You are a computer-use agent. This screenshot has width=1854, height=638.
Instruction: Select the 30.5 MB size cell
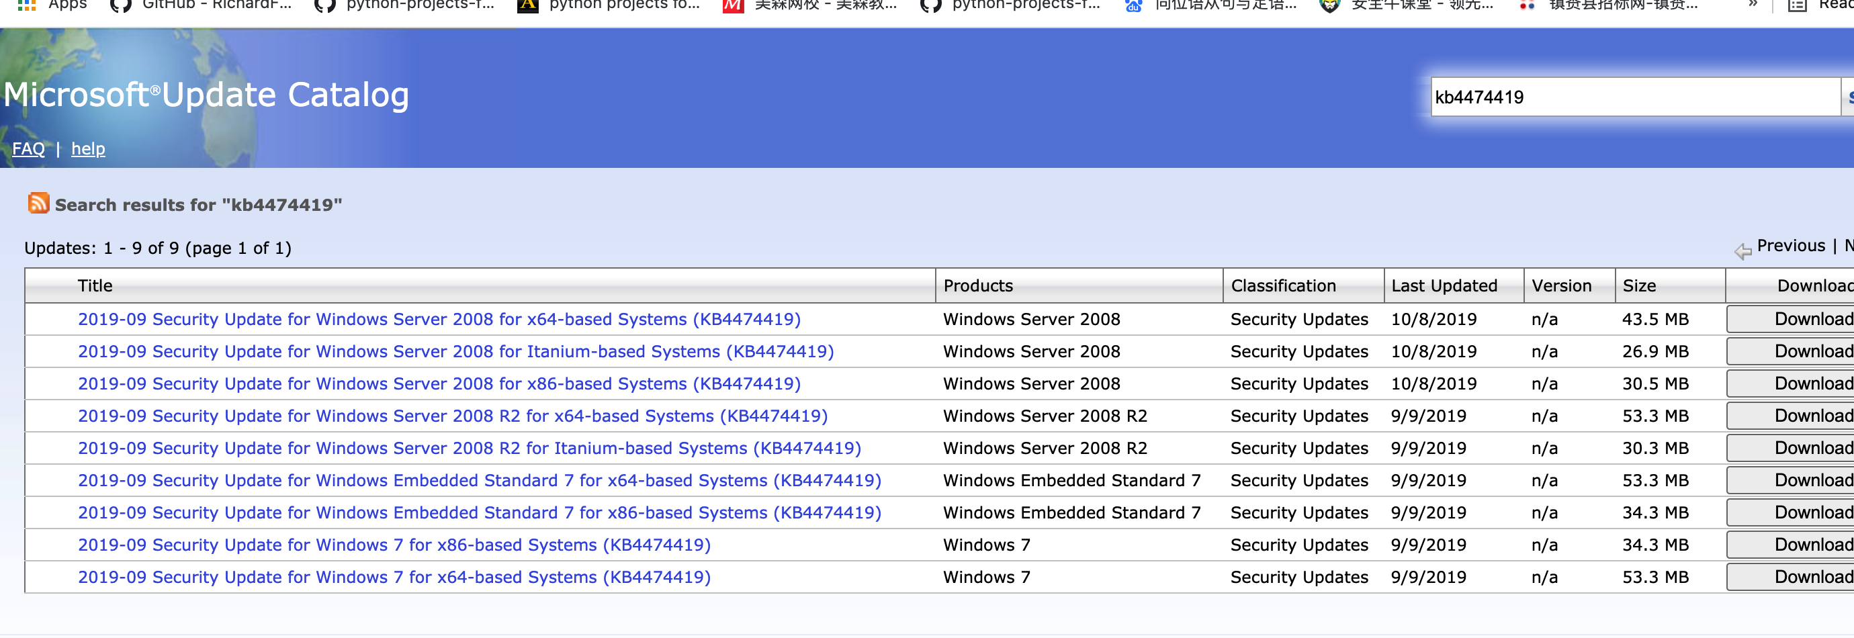pos(1655,384)
